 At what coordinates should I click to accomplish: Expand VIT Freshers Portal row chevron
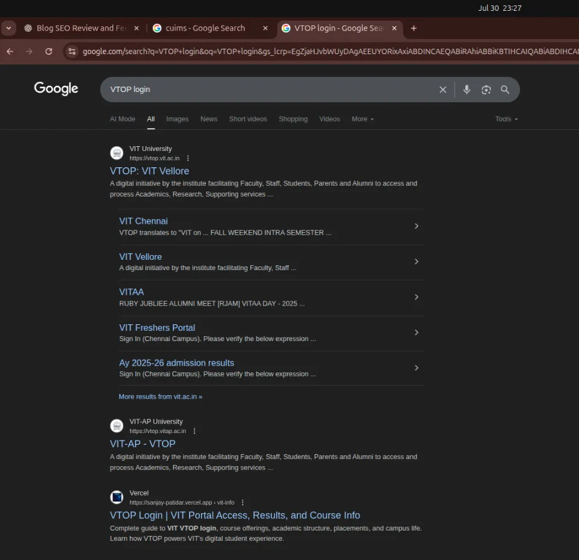[x=416, y=332]
